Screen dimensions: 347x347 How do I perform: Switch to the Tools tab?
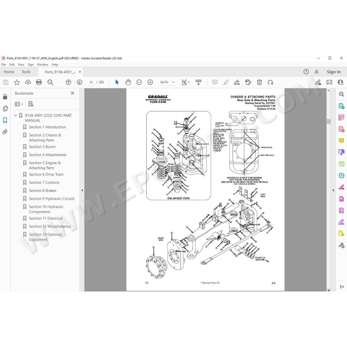pyautogui.click(x=26, y=72)
